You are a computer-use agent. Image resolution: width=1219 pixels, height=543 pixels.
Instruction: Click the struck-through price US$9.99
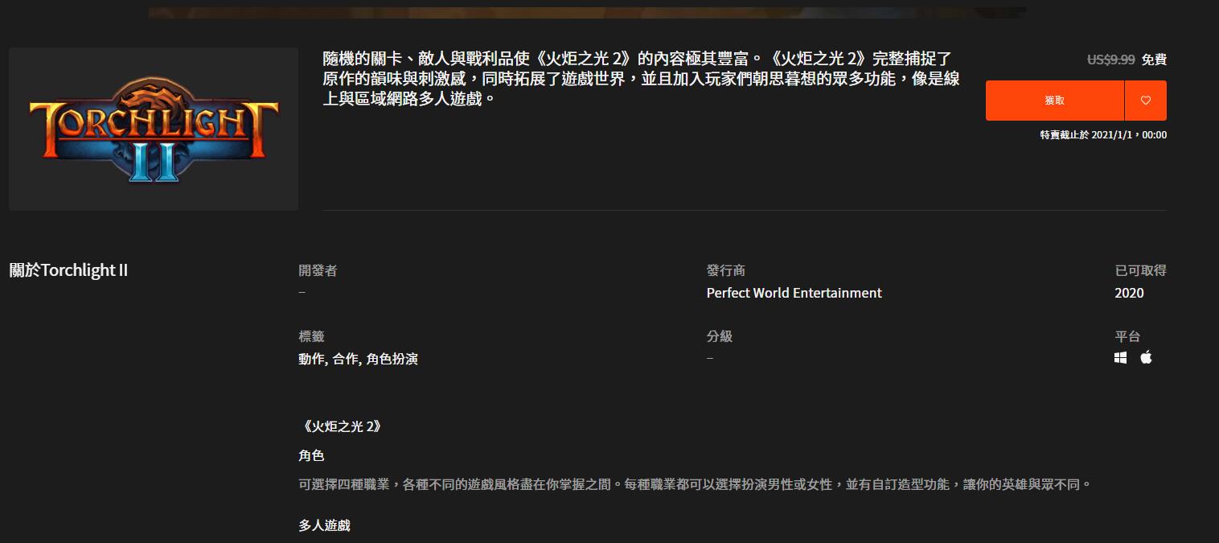[1110, 60]
